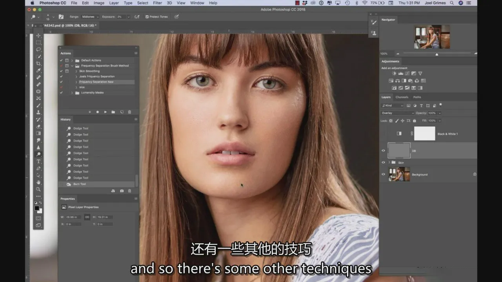
Task: Select the Lasso tool
Action: [x=38, y=50]
